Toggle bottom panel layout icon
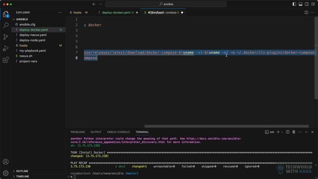318x179 pixels. point(300,4)
